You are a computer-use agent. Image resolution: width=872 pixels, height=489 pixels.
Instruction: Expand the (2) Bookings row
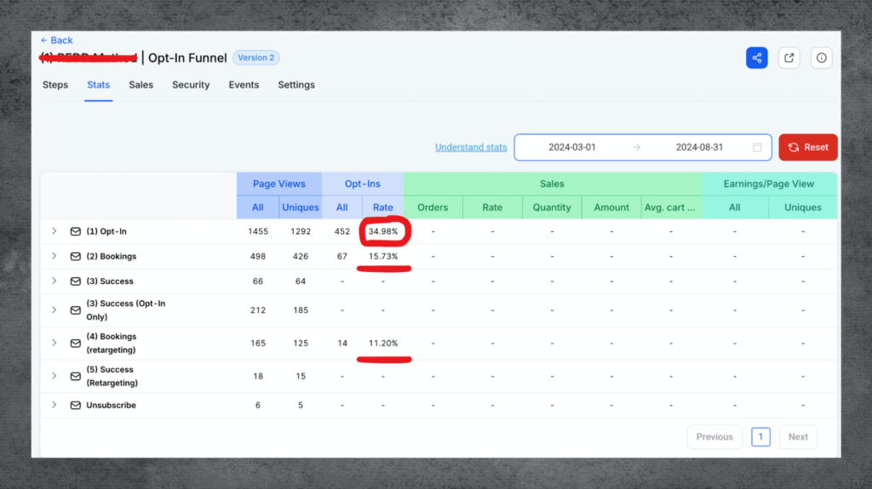(x=54, y=256)
